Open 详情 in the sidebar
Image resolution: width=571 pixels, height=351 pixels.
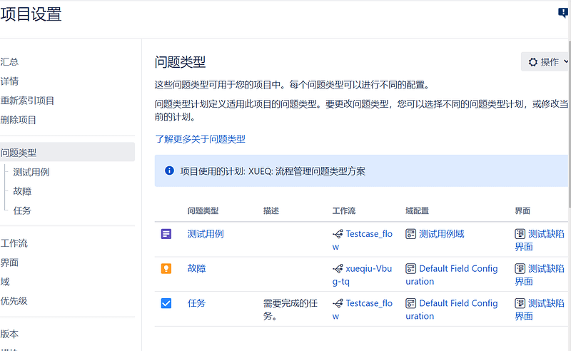click(9, 81)
